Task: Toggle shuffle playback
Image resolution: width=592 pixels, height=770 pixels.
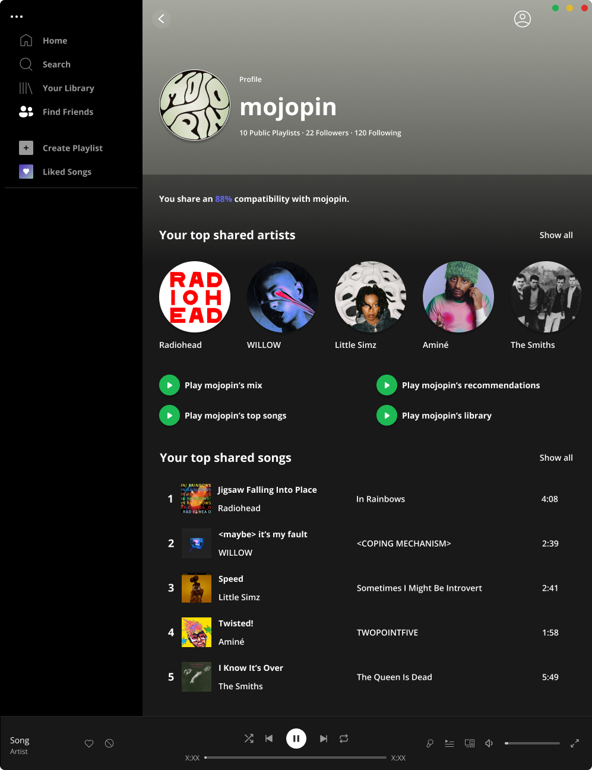Action: click(249, 739)
